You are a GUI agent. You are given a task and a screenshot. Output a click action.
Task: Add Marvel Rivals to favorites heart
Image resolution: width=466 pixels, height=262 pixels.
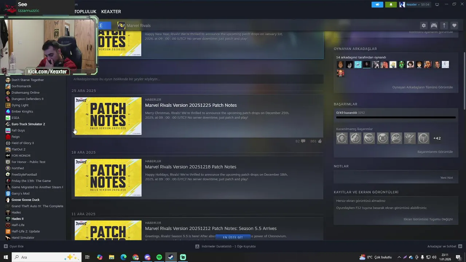pyautogui.click(x=454, y=25)
